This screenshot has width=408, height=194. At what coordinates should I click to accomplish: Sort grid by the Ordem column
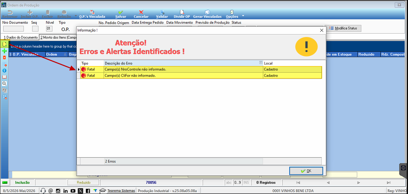(56, 54)
